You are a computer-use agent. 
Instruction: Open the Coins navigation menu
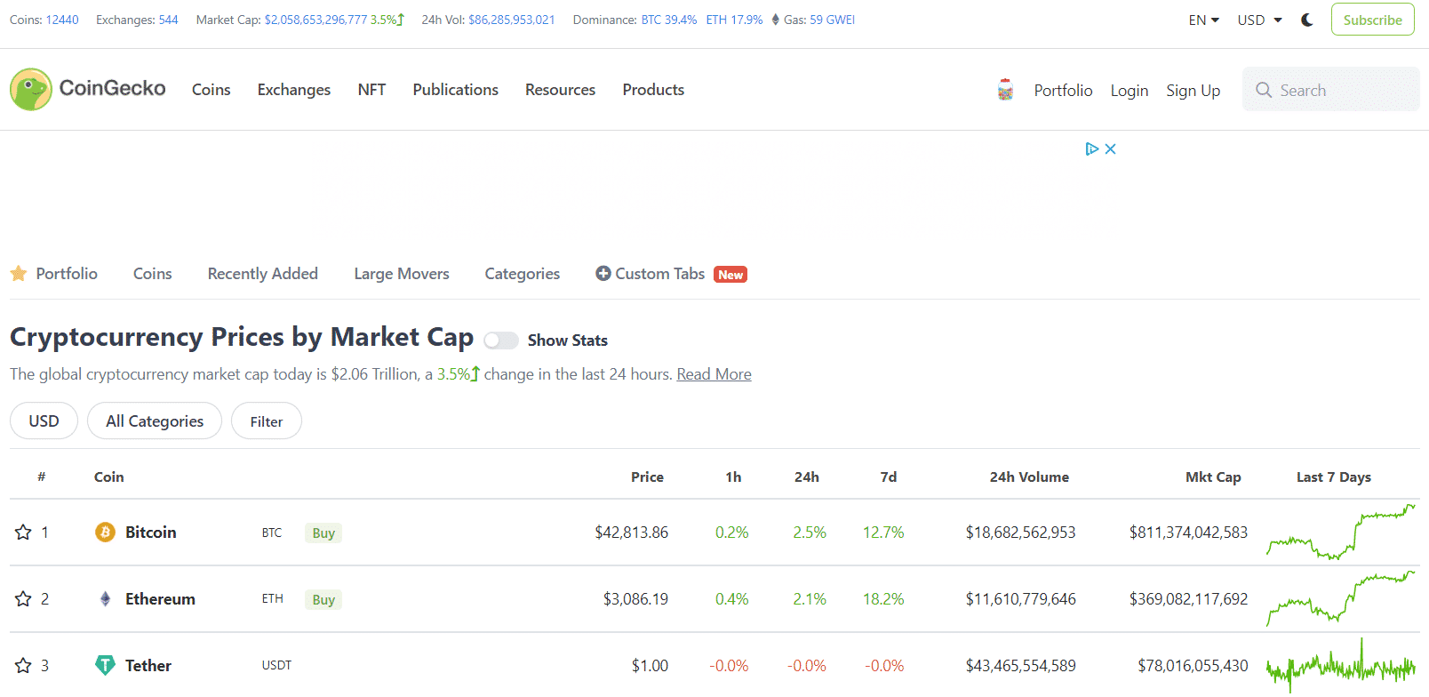[x=212, y=90]
